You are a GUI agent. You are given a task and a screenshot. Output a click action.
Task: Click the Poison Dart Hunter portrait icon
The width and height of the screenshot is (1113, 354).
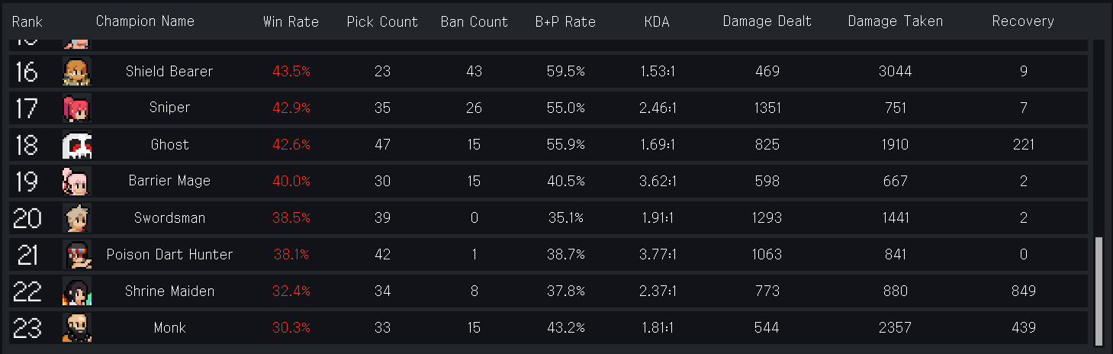76,255
